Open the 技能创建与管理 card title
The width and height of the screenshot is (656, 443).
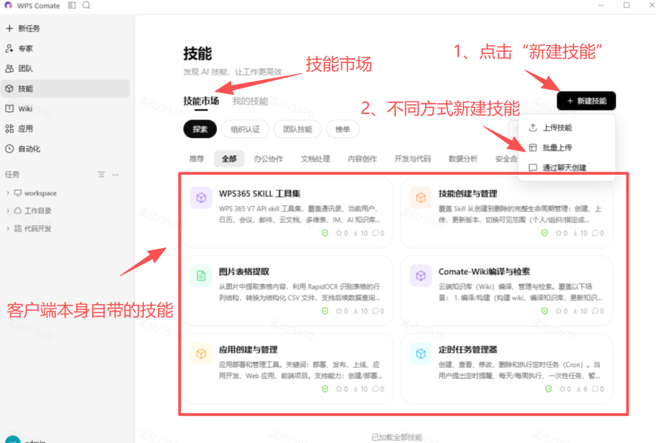click(468, 194)
